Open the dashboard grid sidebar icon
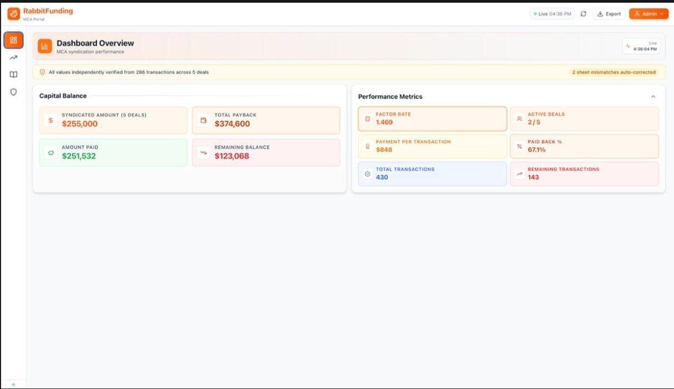This screenshot has height=389, width=674. 13,40
